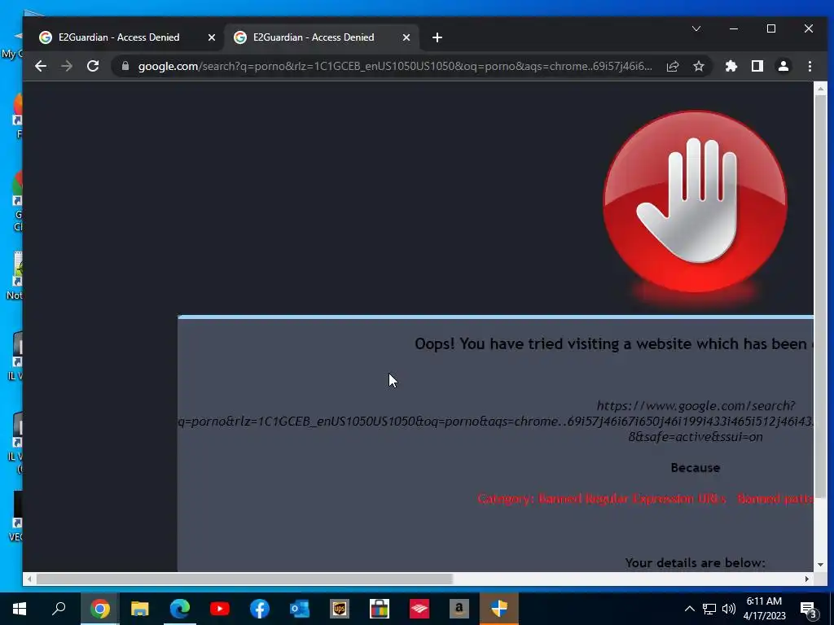The width and height of the screenshot is (834, 625).
Task: Click the forward navigation arrow
Action: coord(67,66)
